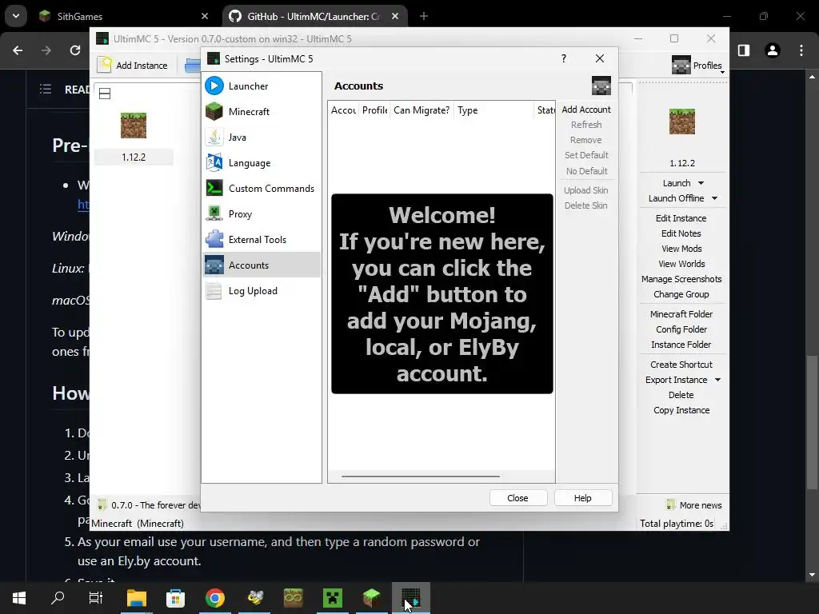Image resolution: width=819 pixels, height=614 pixels.
Task: Click the Profile column header
Action: click(x=374, y=110)
